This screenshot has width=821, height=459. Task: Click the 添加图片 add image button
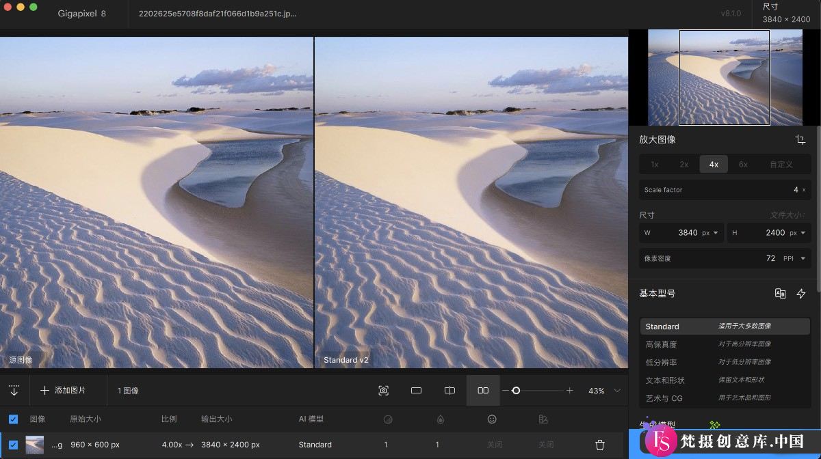(x=63, y=391)
